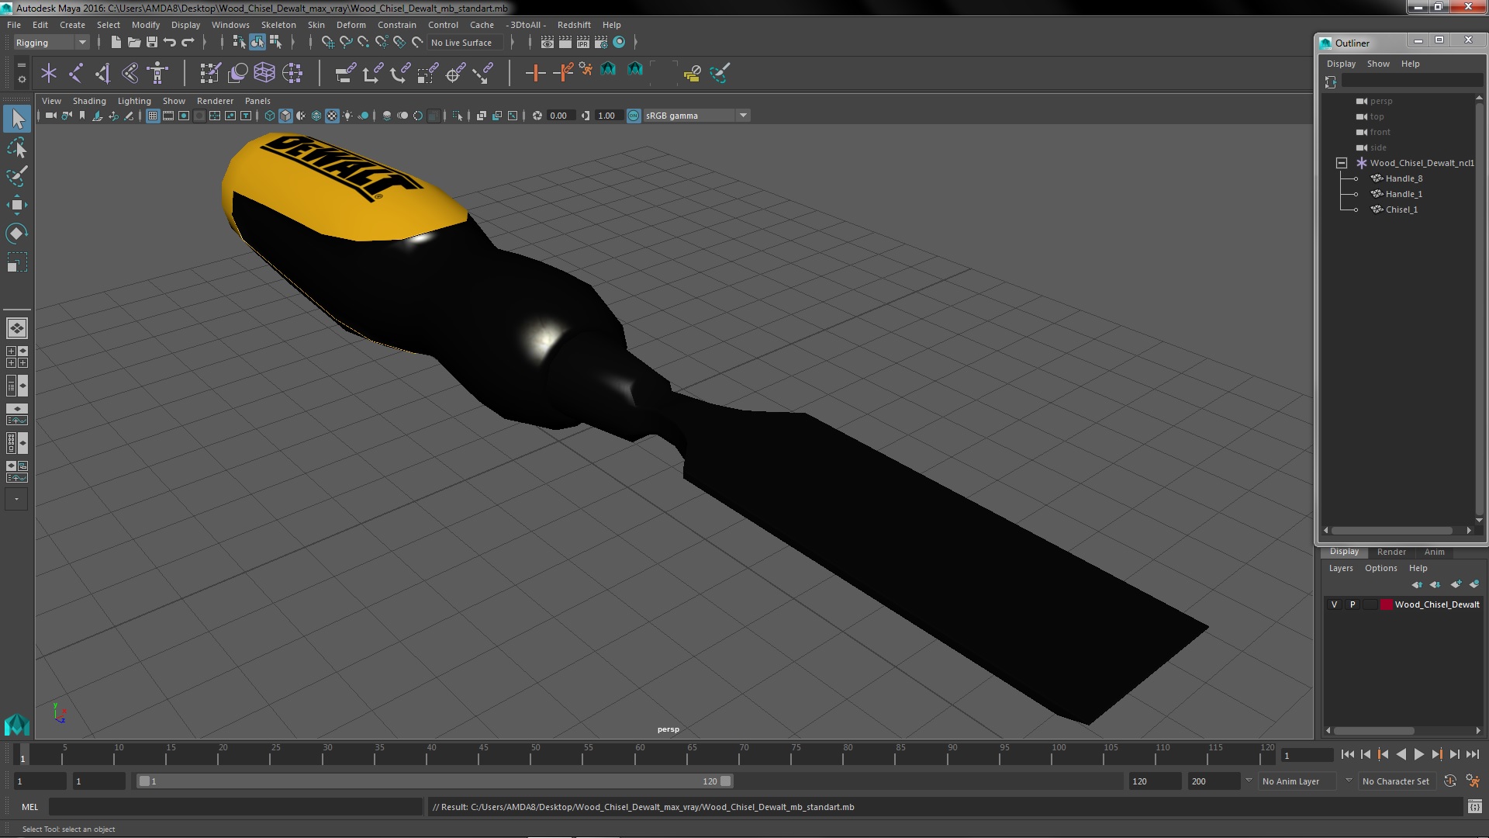Redo the last action
This screenshot has height=838, width=1489.
pos(188,43)
